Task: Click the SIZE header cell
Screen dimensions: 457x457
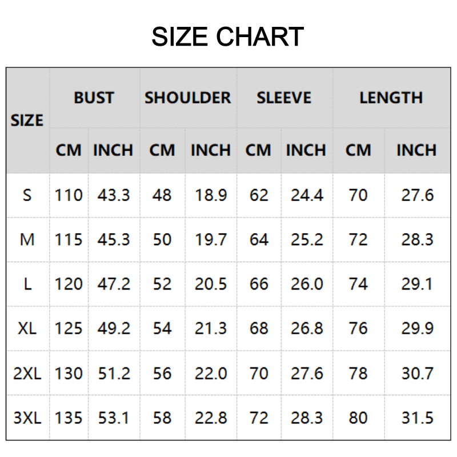Action: click(27, 121)
